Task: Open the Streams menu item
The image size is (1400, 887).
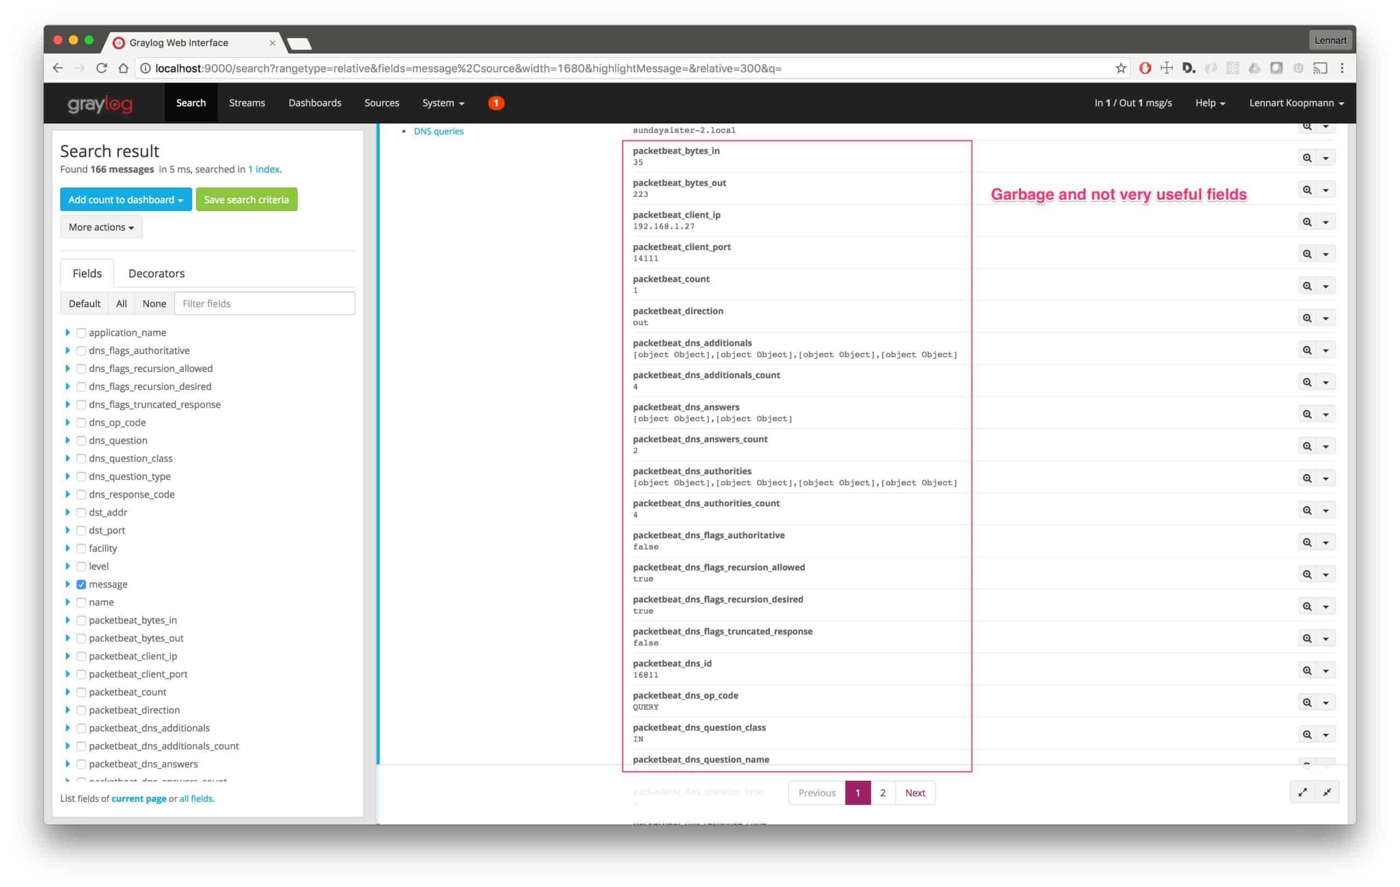Action: (247, 103)
